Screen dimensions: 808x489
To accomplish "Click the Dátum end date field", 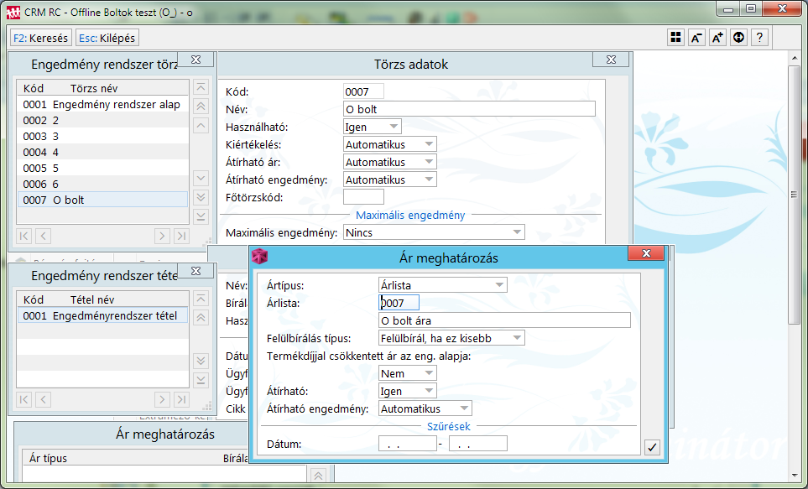I will coord(478,444).
